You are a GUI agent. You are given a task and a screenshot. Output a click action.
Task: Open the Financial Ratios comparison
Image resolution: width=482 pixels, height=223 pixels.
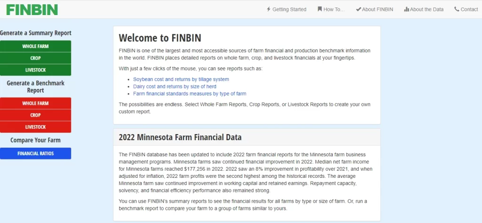[x=35, y=153]
